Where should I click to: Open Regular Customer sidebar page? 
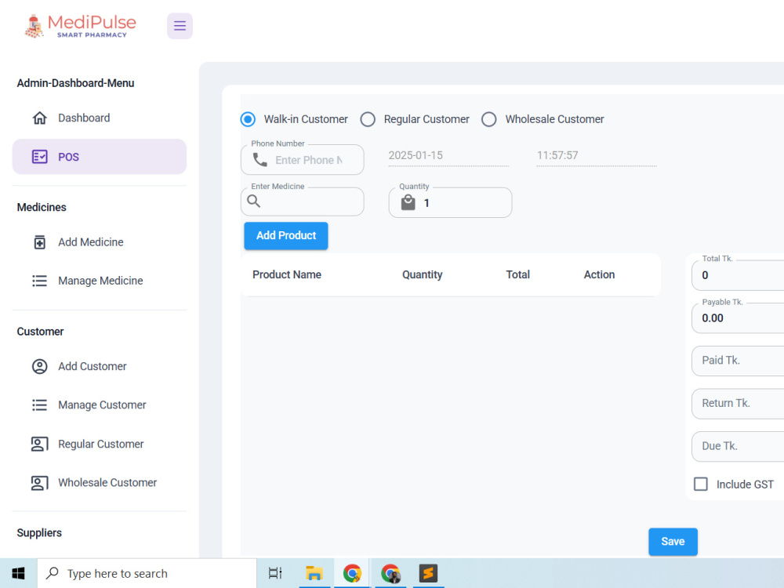pyautogui.click(x=100, y=444)
